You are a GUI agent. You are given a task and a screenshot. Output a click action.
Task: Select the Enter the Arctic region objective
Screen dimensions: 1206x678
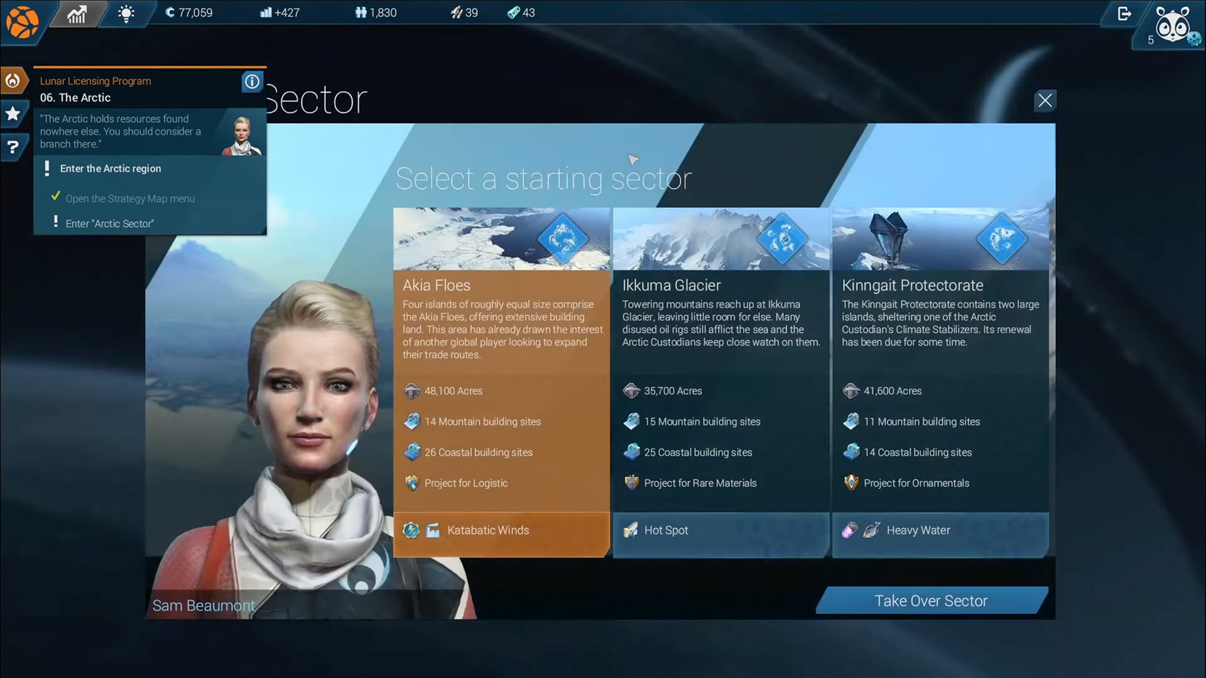(111, 168)
